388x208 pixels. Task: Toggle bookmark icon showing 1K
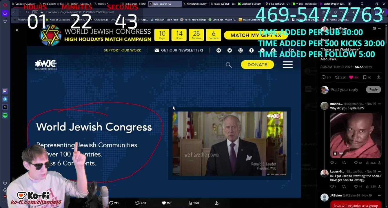click(x=367, y=77)
